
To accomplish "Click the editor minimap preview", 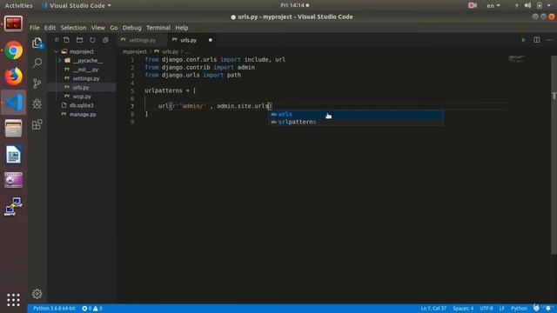I will point(516,58).
